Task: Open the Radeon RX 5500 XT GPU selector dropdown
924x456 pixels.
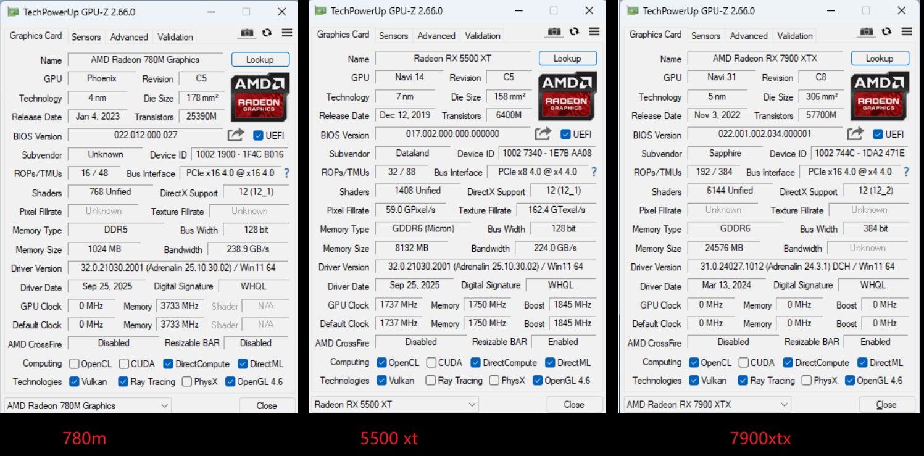Action: click(x=395, y=404)
